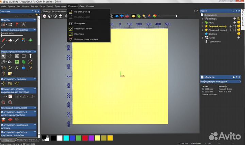The image size is (245, 145).
Task: Select the eraser tool under Редактирование растра
Action: [x=10, y=40]
